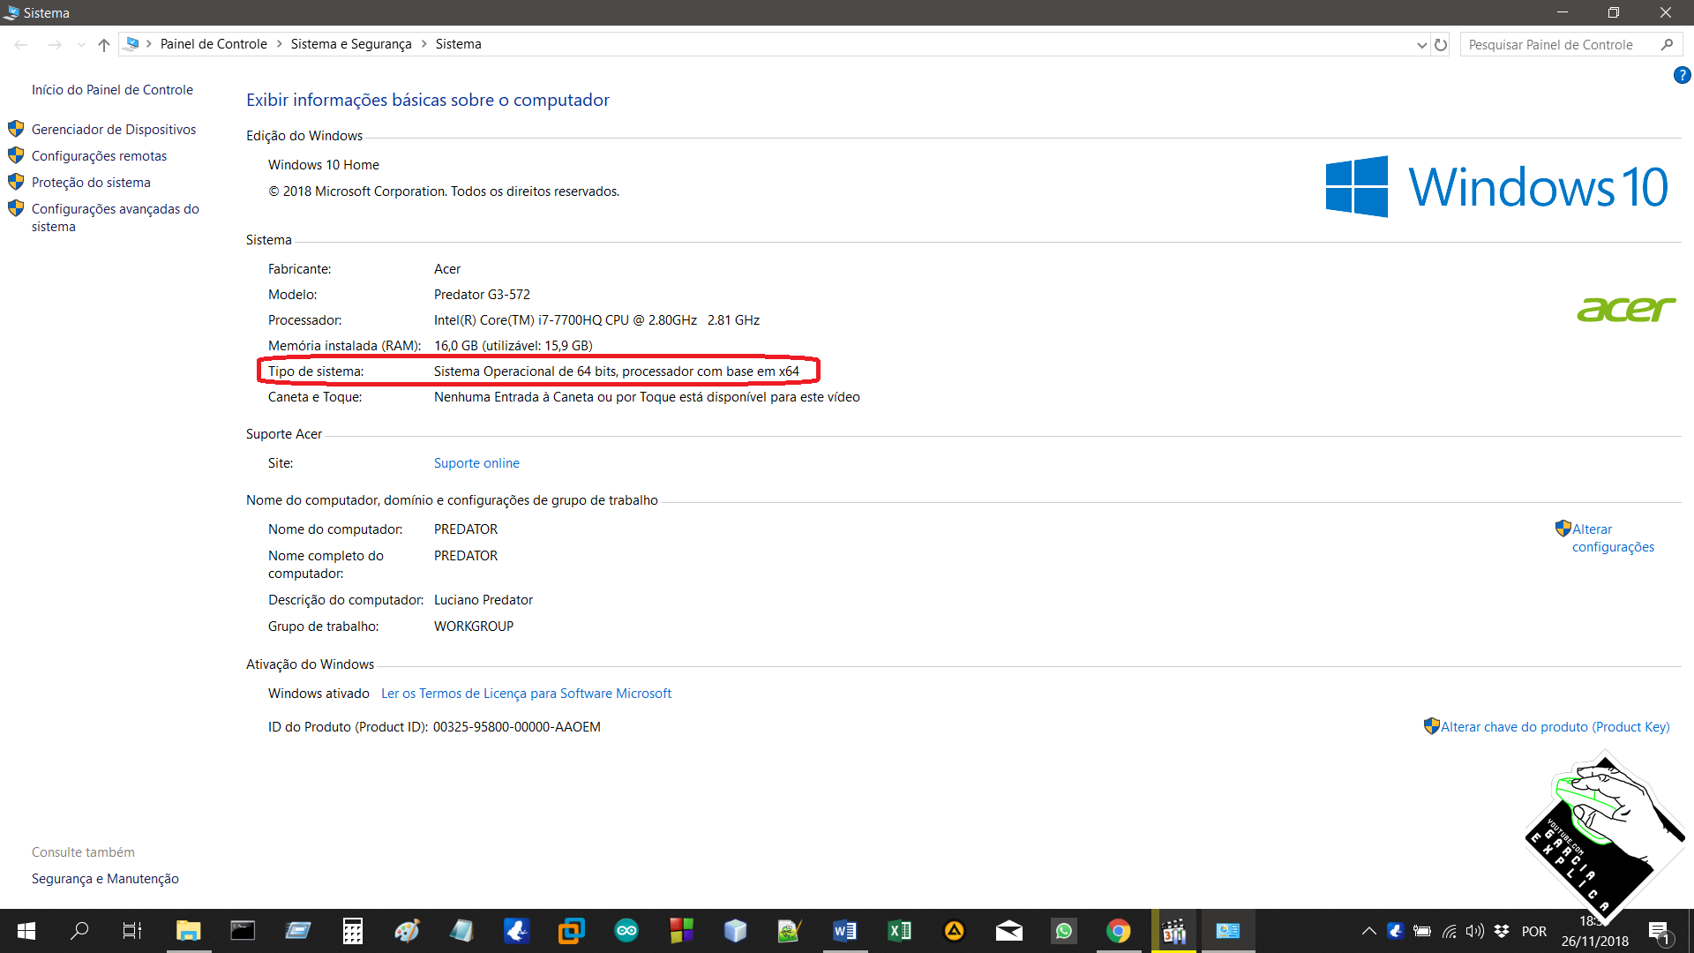The width and height of the screenshot is (1694, 953).
Task: Open WhatsApp from the taskbar
Action: 1064,930
